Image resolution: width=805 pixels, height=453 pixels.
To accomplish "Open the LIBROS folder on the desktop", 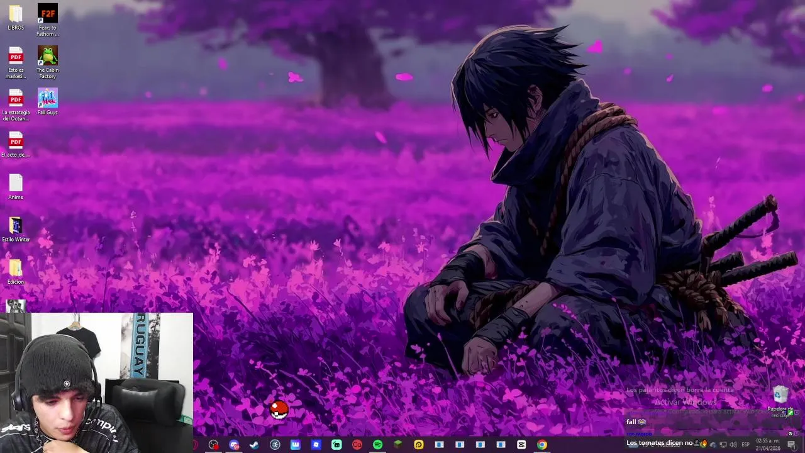I will click(16, 18).
